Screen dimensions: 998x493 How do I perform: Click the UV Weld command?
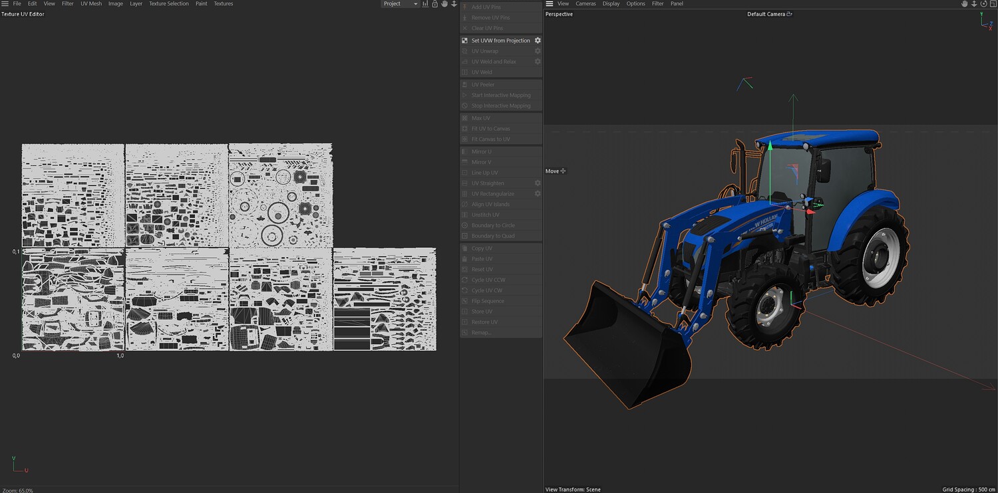501,72
